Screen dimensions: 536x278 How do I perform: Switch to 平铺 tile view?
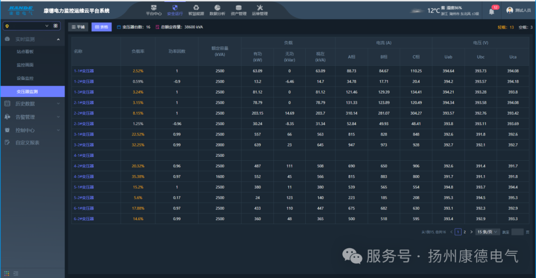pos(78,27)
